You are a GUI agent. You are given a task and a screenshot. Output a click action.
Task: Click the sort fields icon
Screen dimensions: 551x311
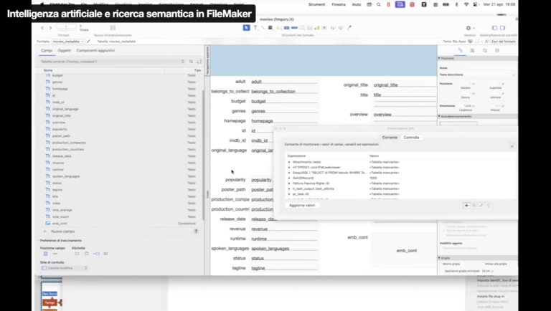[x=199, y=62]
